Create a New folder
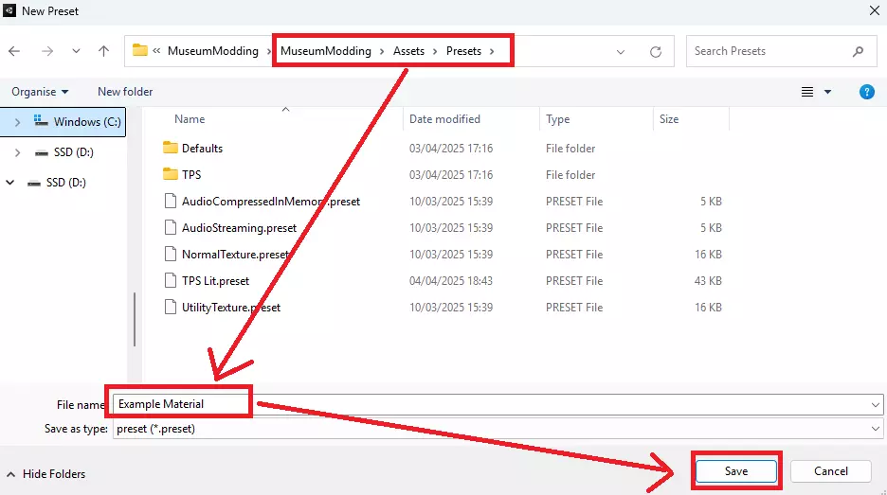The height and width of the screenshot is (495, 887). 125,92
